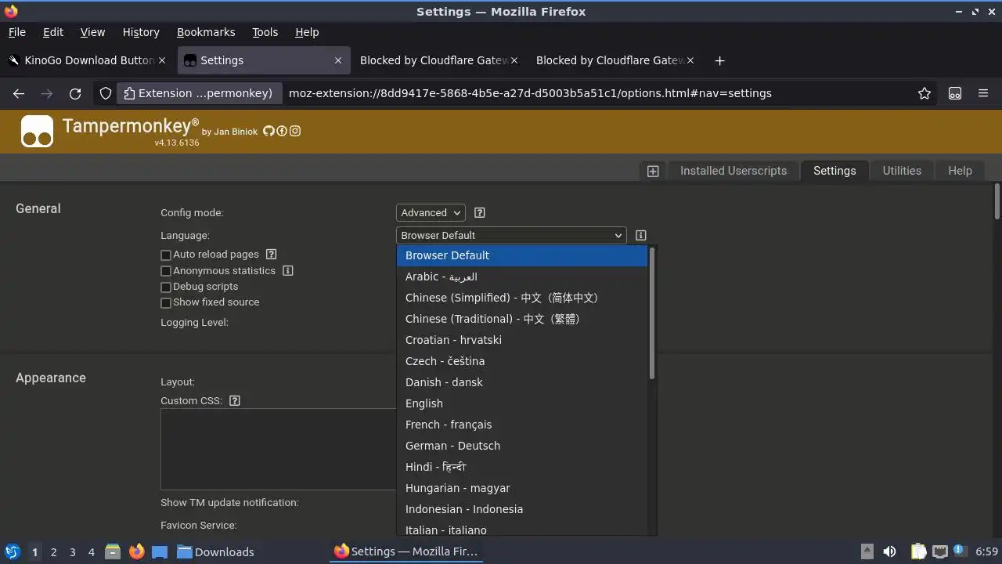The image size is (1002, 564).
Task: Select Czech - čeština option
Action: click(522, 361)
